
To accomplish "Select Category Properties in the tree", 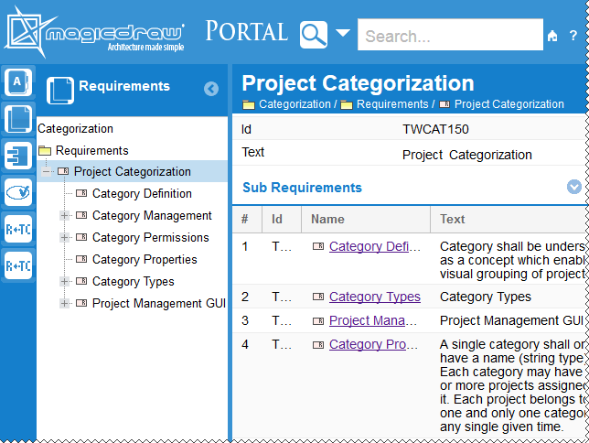I will tap(145, 260).
